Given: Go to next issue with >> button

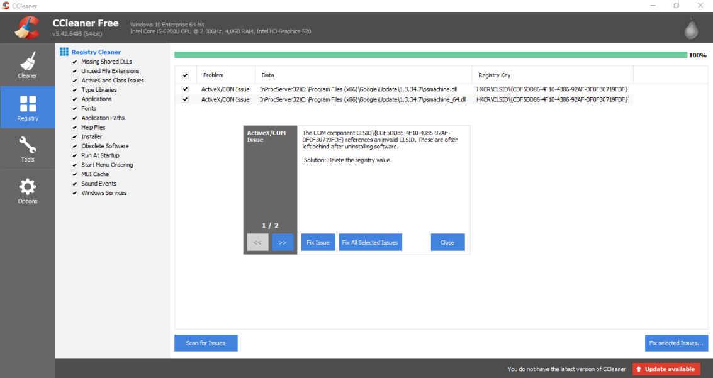Looking at the screenshot, I should pos(283,242).
